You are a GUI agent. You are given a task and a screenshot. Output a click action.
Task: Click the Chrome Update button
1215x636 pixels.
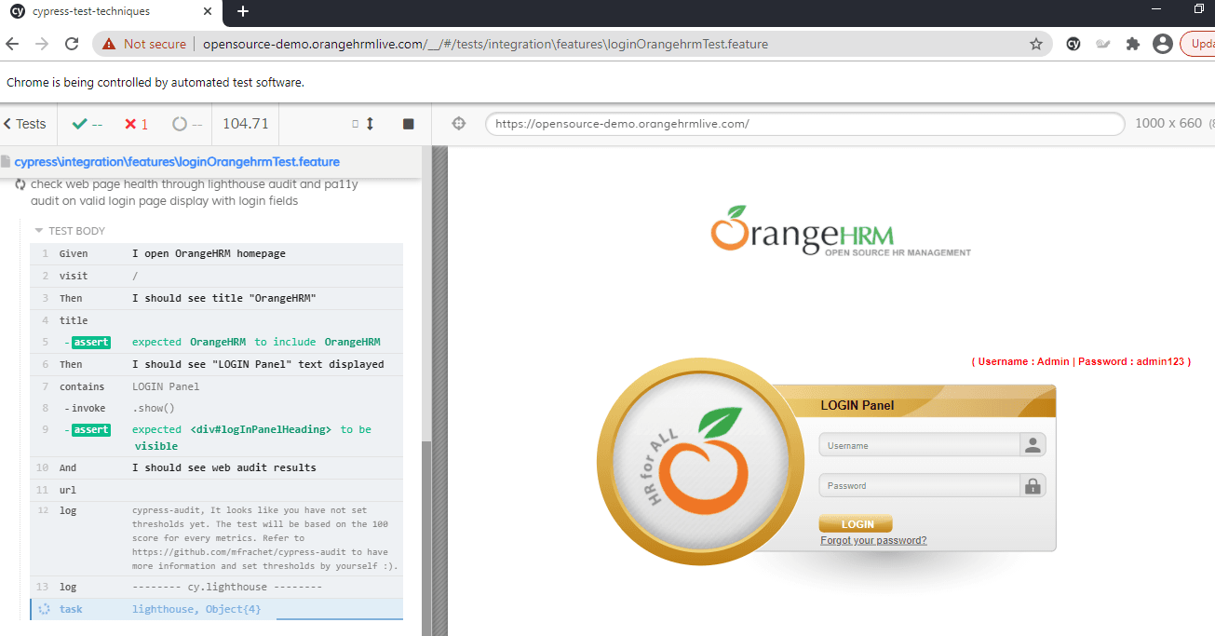pos(1198,44)
